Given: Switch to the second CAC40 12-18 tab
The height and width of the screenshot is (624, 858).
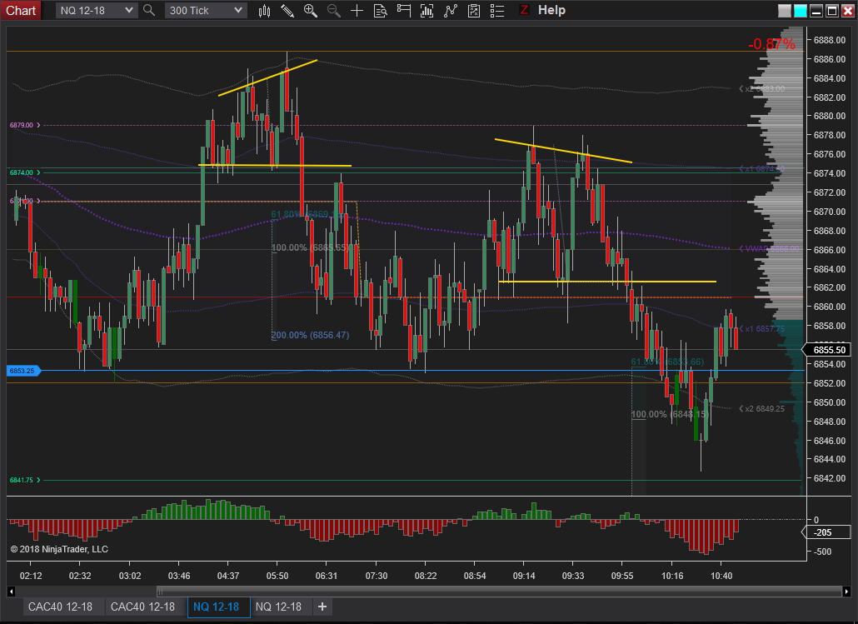Looking at the screenshot, I should click(x=142, y=607).
